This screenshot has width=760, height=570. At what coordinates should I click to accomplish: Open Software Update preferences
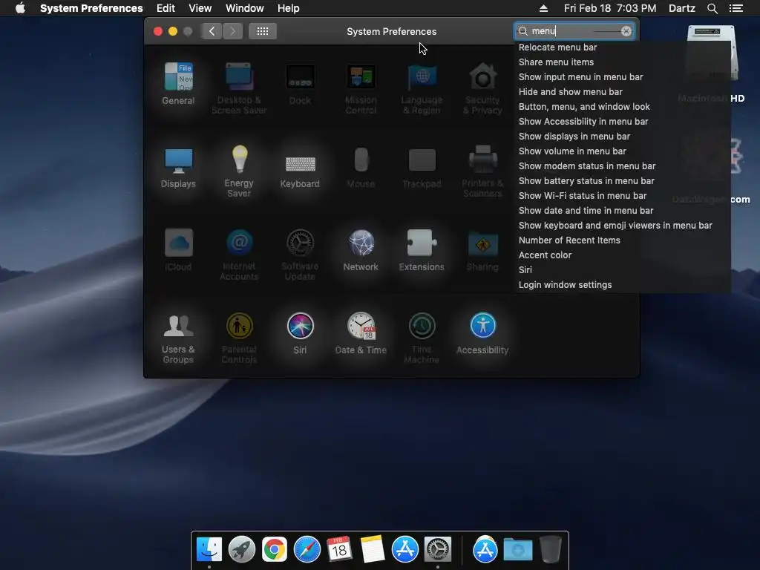[x=300, y=255]
